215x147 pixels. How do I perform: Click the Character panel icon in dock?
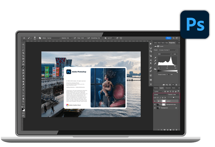[151, 60]
